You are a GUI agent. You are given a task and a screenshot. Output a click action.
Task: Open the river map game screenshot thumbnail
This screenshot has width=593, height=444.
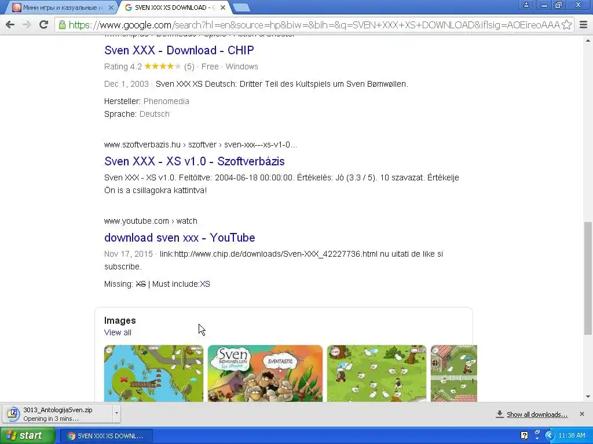click(153, 373)
